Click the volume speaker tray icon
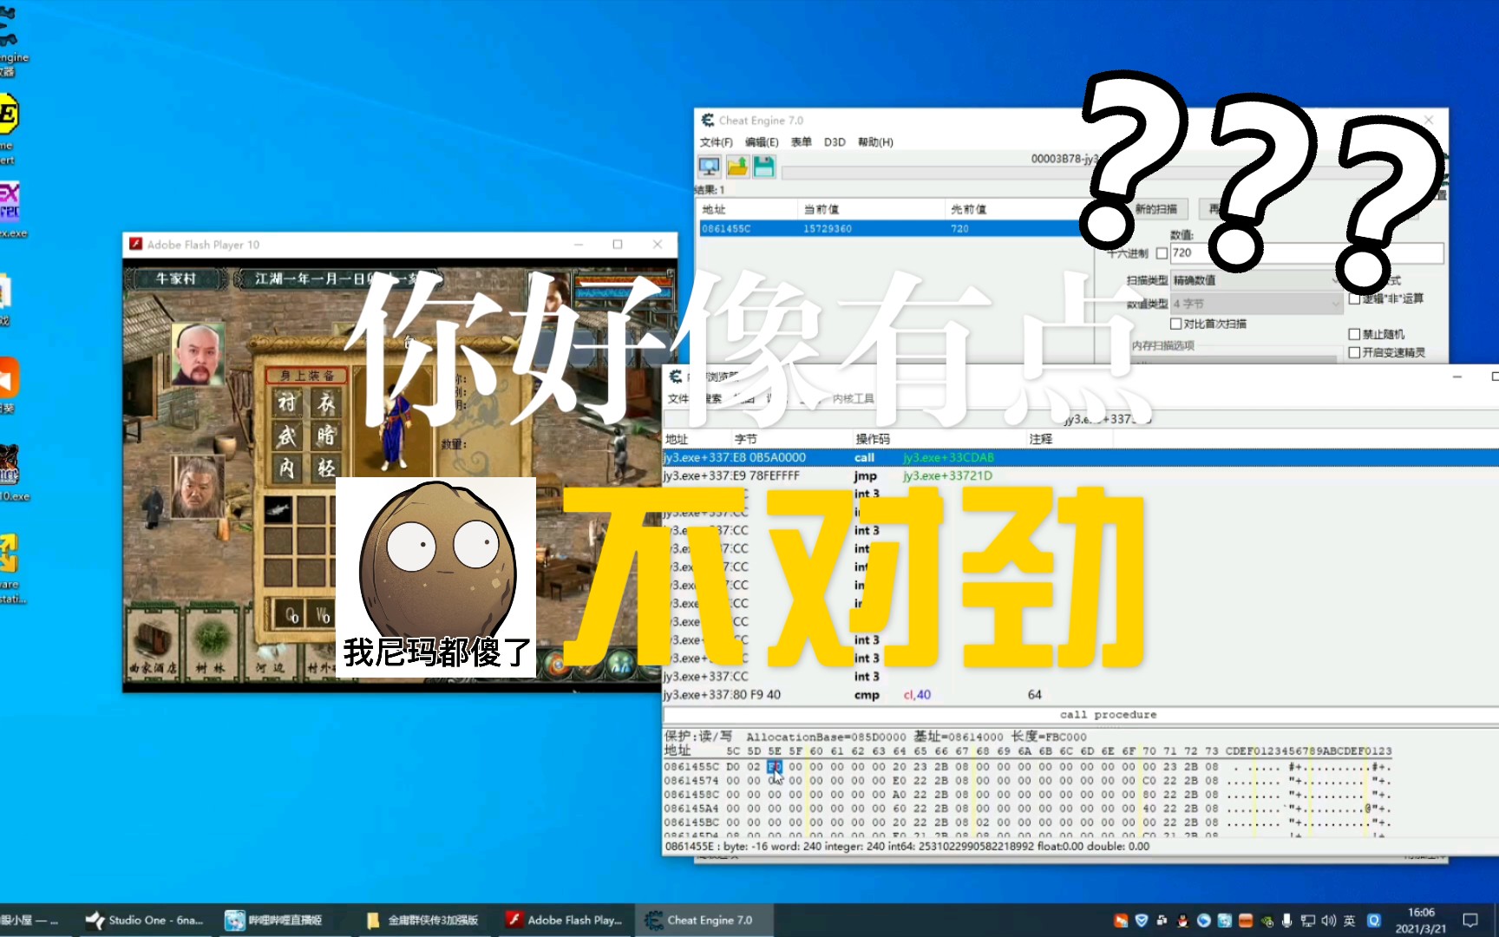 pyautogui.click(x=1329, y=921)
